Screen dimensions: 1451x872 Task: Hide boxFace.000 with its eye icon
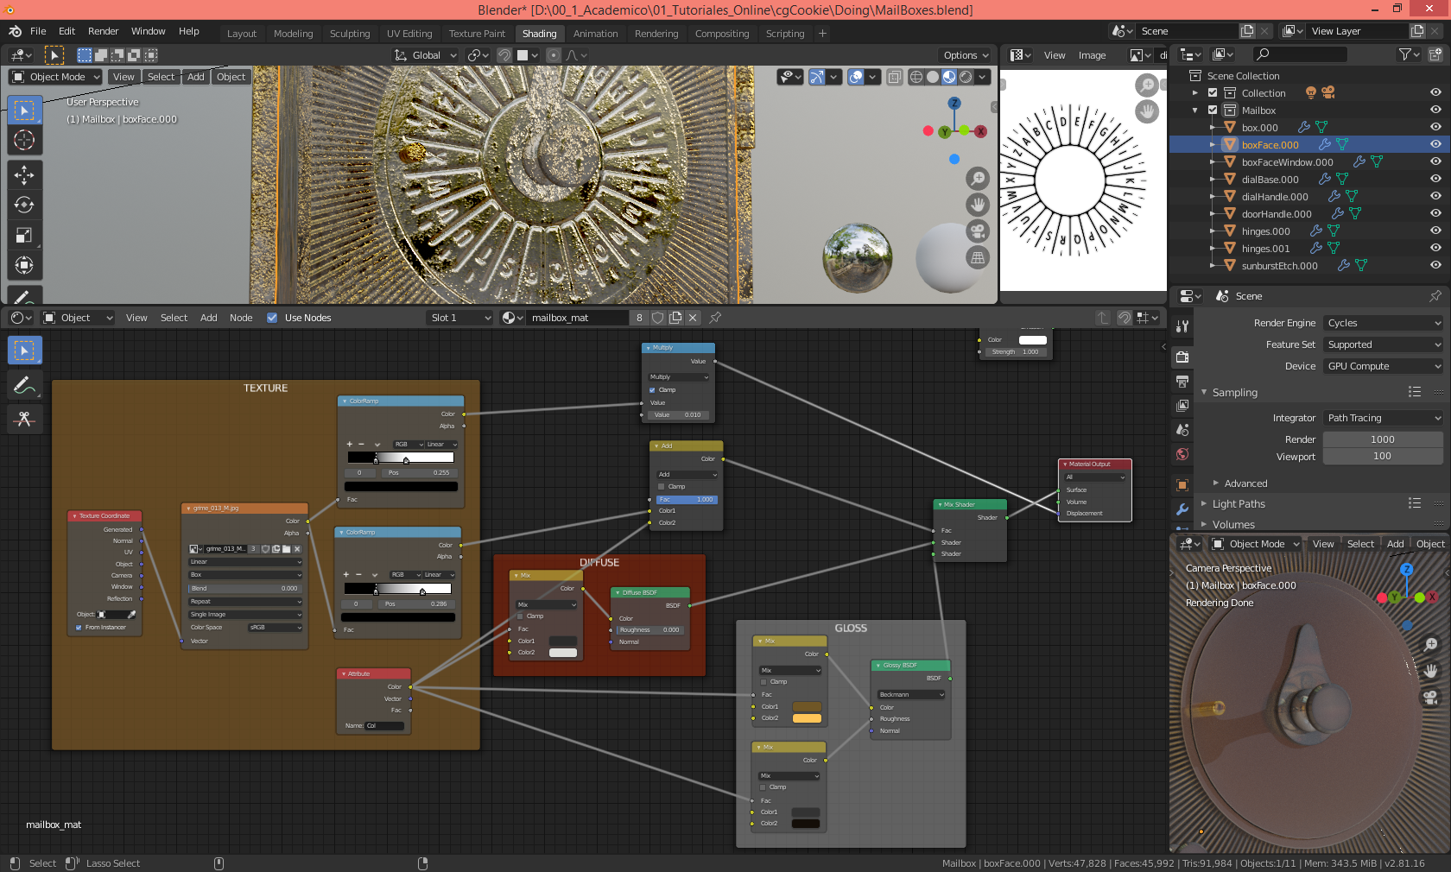click(x=1435, y=145)
